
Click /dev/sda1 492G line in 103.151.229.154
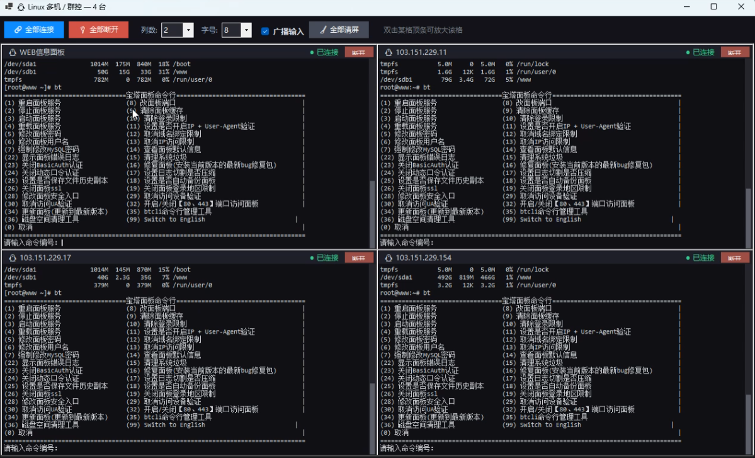[x=455, y=277]
